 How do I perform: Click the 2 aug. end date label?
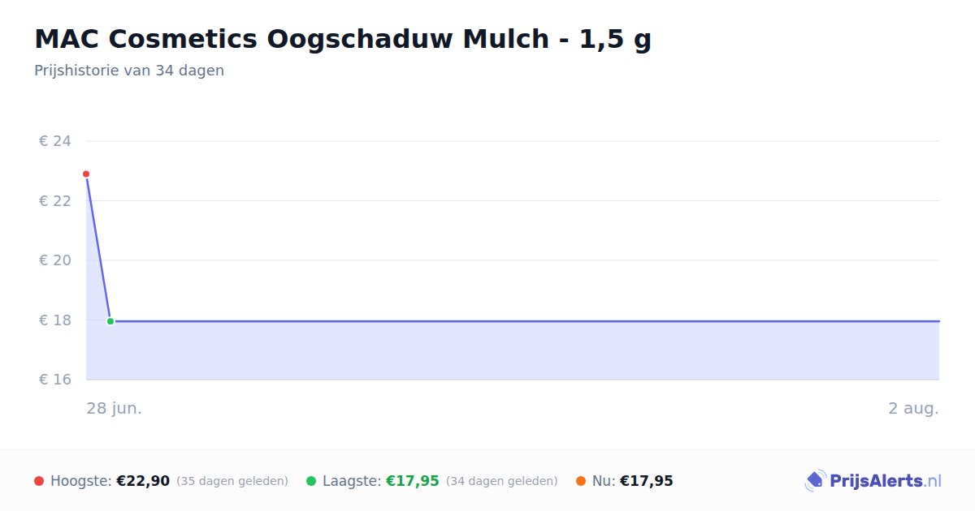tap(913, 408)
